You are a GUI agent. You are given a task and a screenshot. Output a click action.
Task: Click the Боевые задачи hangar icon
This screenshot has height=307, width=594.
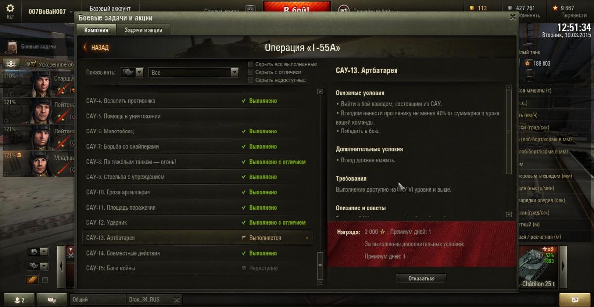[x=12, y=47]
